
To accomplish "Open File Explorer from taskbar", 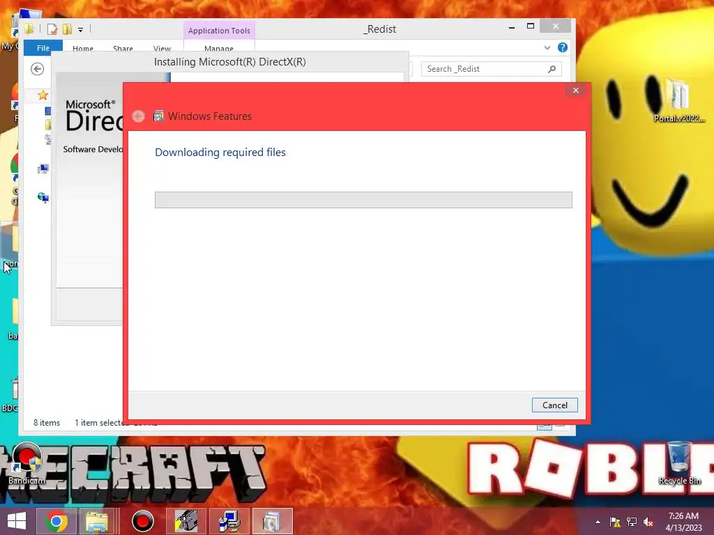I will pyautogui.click(x=97, y=521).
